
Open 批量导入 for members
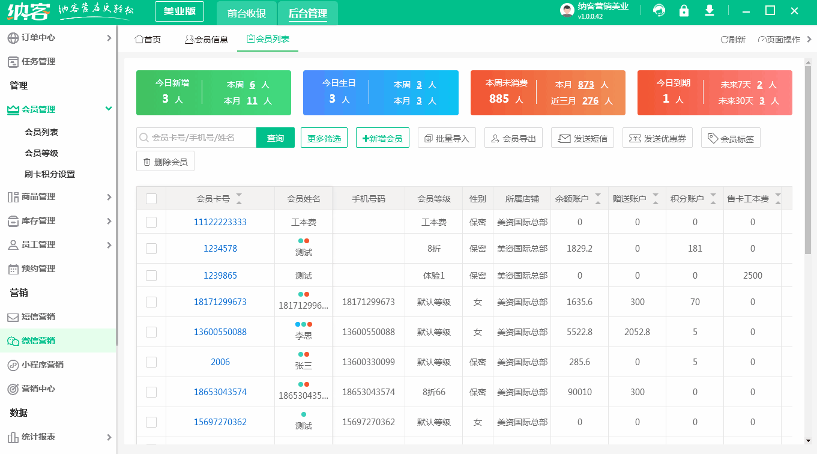point(447,137)
